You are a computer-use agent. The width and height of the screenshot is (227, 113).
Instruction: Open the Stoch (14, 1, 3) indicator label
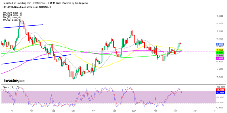(x=10, y=88)
